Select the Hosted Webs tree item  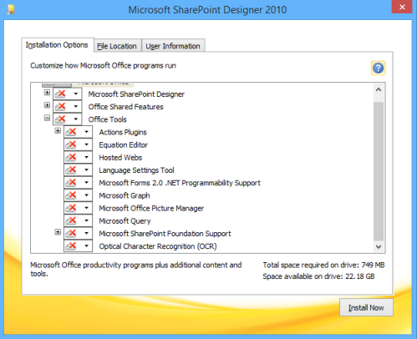point(120,158)
